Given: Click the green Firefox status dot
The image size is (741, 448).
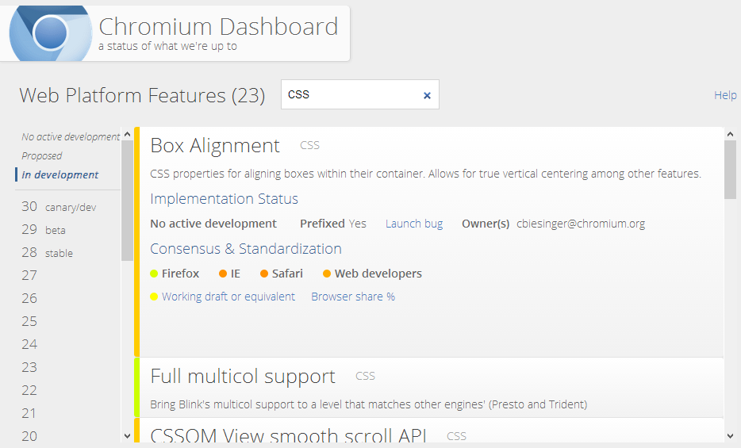Looking at the screenshot, I should 154,274.
